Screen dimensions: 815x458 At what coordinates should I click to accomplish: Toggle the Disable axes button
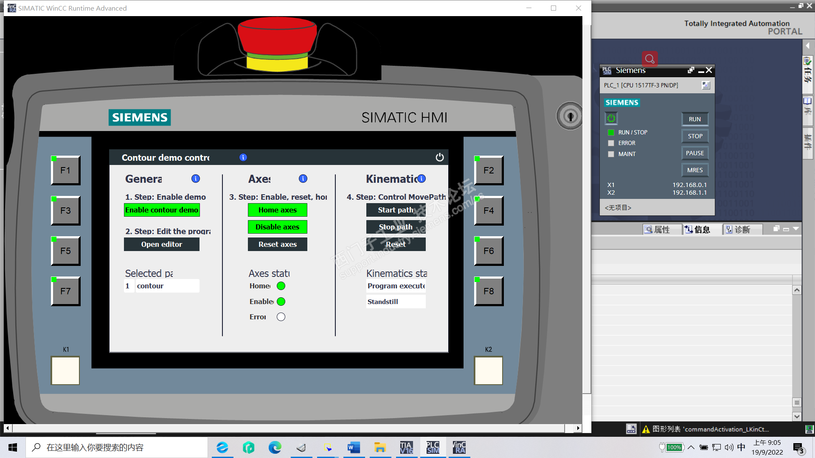coord(278,227)
